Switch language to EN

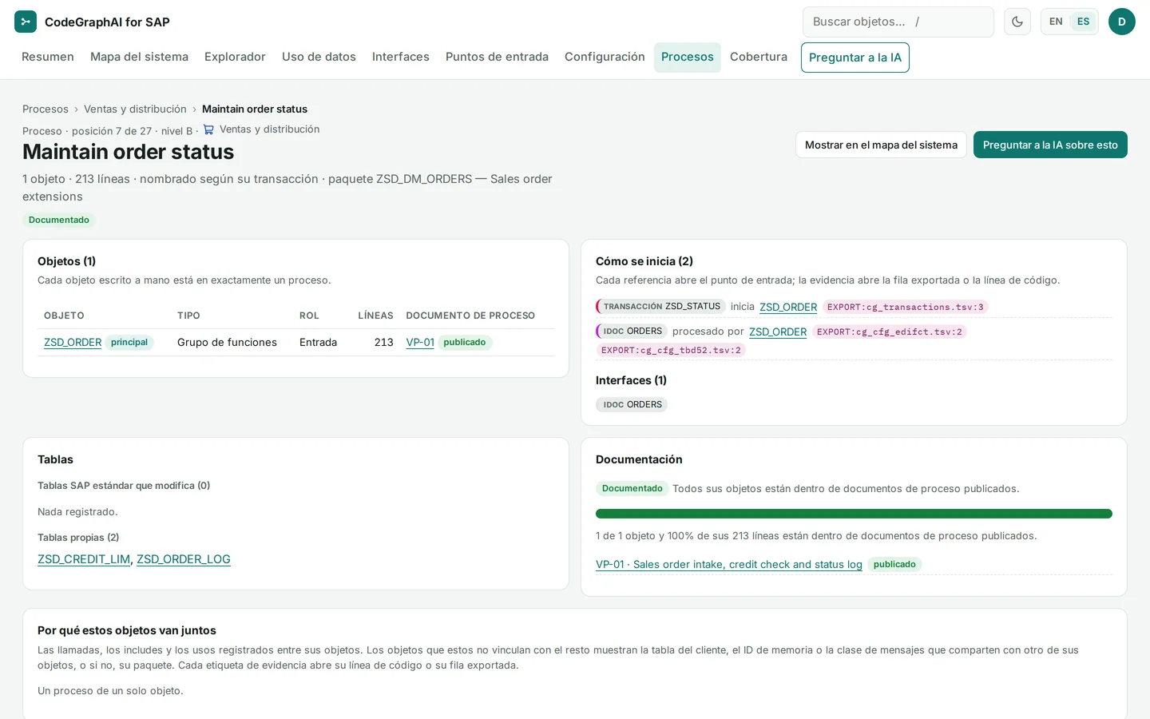point(1056,22)
